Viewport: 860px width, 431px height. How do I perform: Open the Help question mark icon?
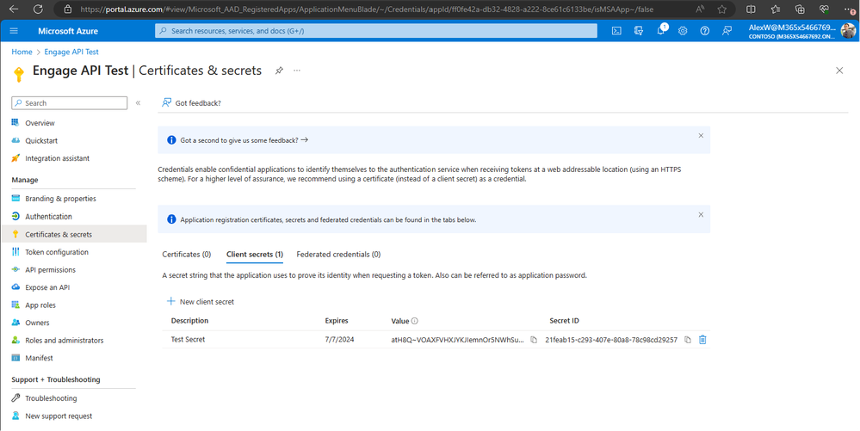[x=705, y=31]
